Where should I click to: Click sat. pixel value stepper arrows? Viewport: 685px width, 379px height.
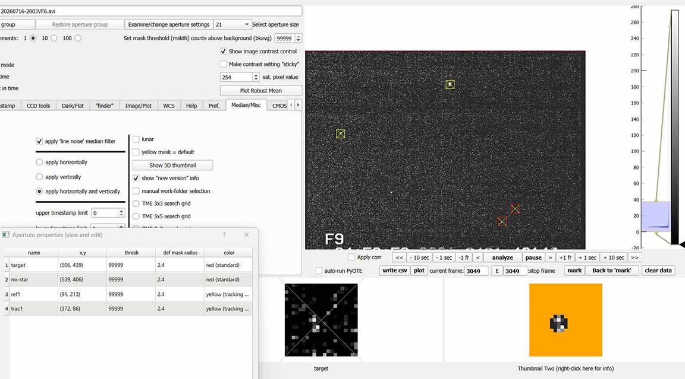coord(256,77)
